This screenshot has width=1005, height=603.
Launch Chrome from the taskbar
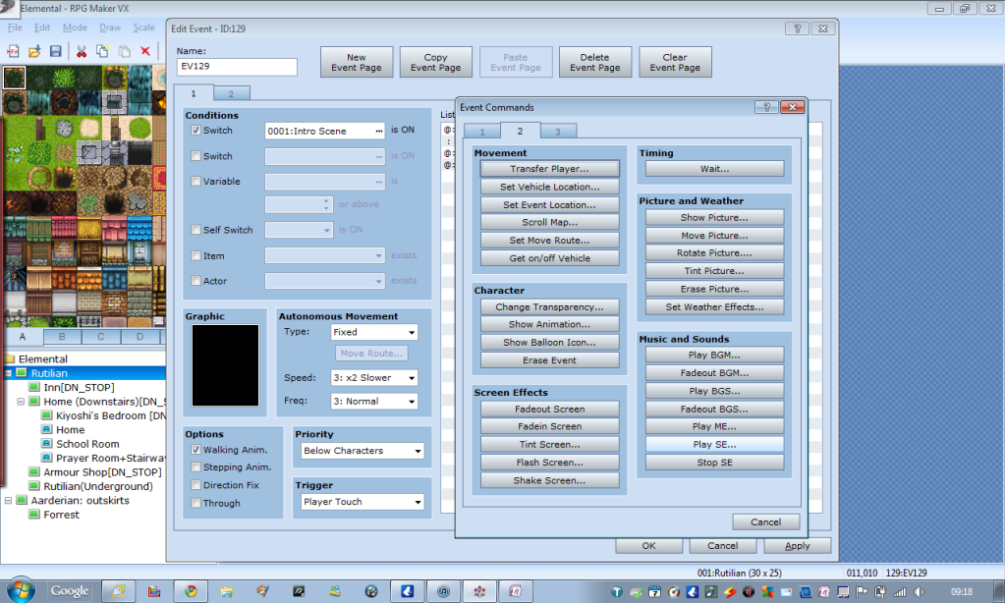pos(190,591)
